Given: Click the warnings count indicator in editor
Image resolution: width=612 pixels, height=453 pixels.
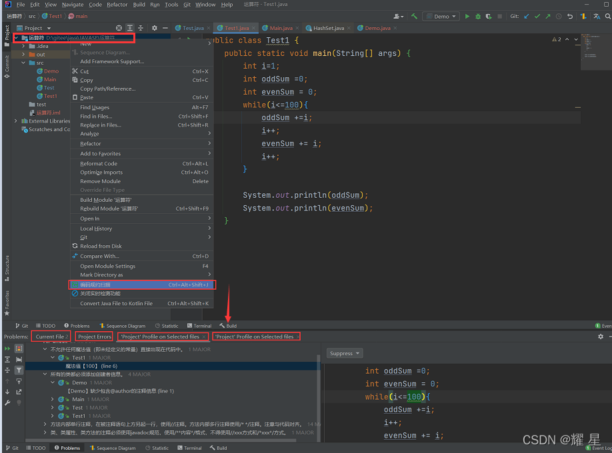Looking at the screenshot, I should tap(556, 39).
